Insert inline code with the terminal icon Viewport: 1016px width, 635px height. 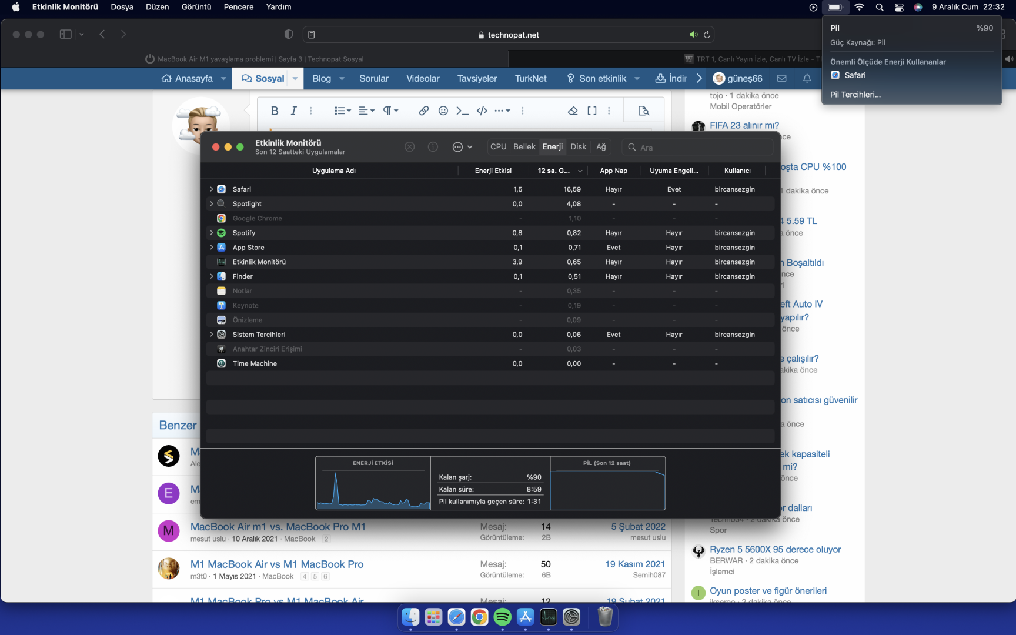pos(462,111)
